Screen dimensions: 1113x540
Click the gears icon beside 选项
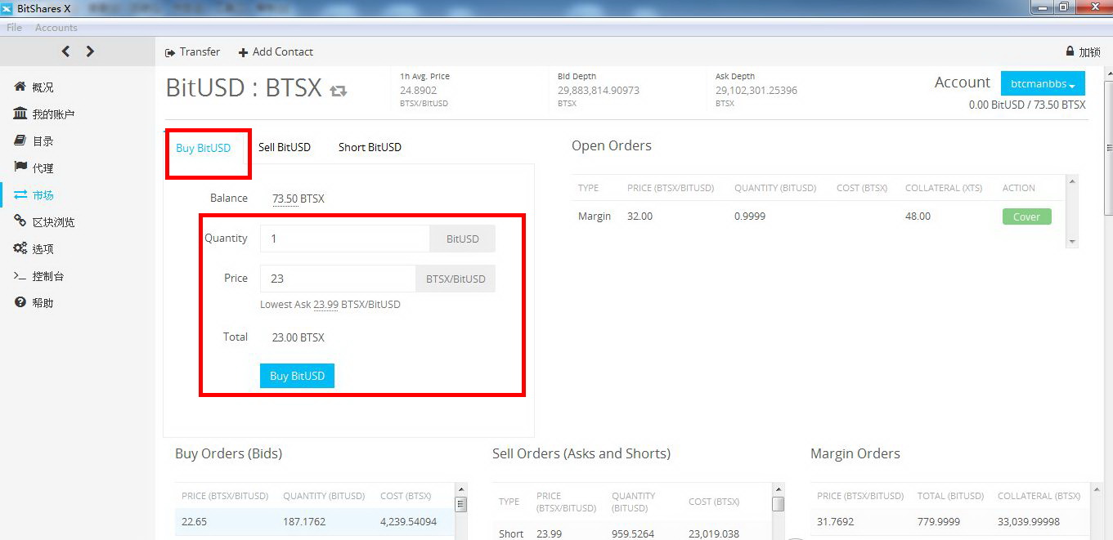(x=20, y=248)
